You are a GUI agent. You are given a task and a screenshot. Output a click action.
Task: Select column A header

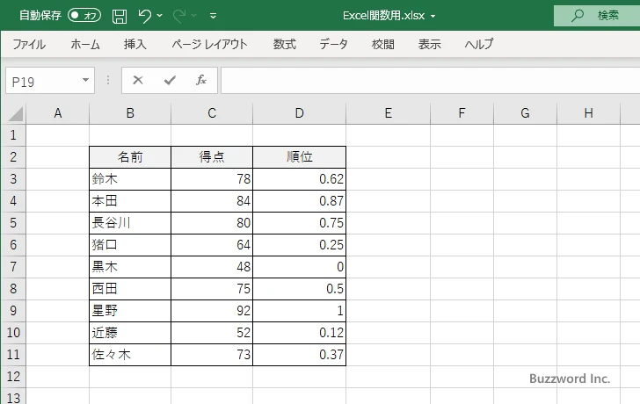click(x=57, y=113)
